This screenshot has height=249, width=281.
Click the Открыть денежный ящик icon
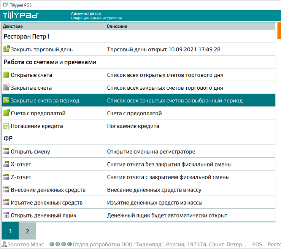point(6,215)
